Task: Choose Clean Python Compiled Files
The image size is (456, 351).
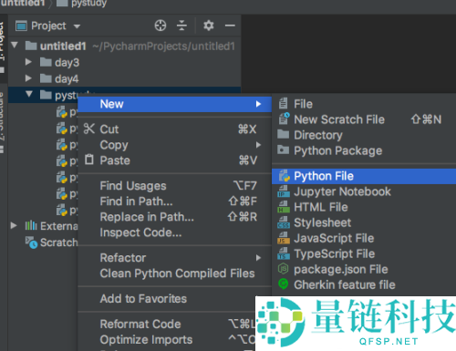Action: click(175, 274)
